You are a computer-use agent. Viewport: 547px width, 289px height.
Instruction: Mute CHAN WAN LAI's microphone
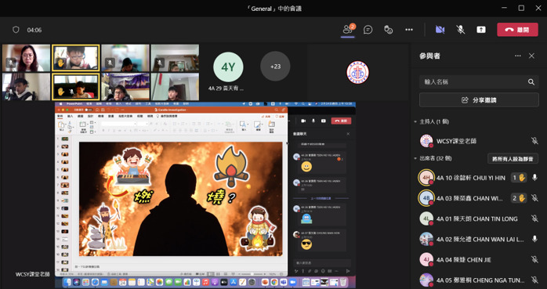coord(534,239)
